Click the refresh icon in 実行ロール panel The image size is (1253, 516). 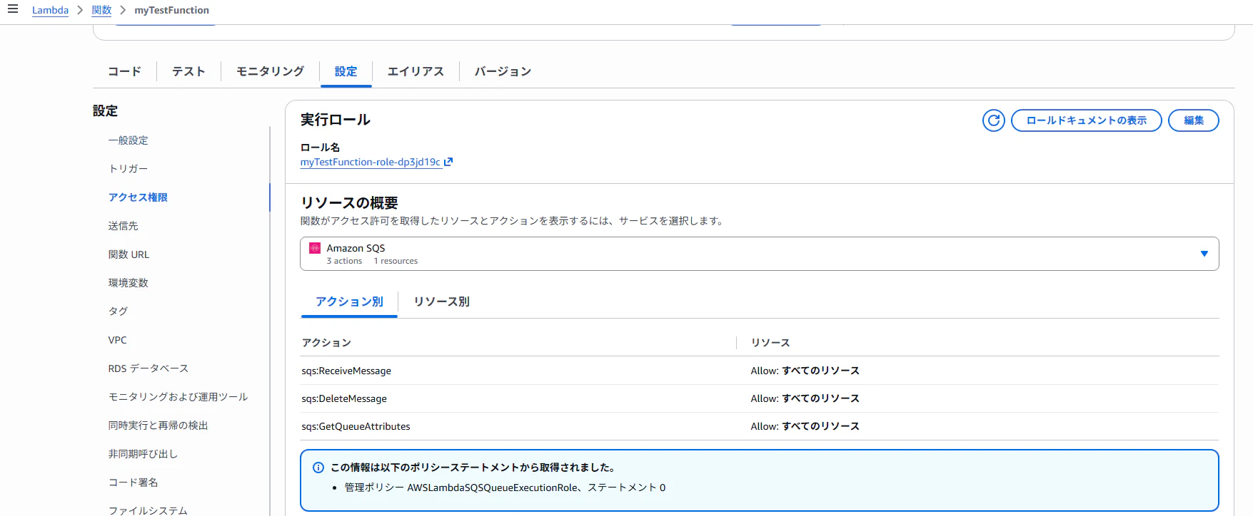(993, 120)
